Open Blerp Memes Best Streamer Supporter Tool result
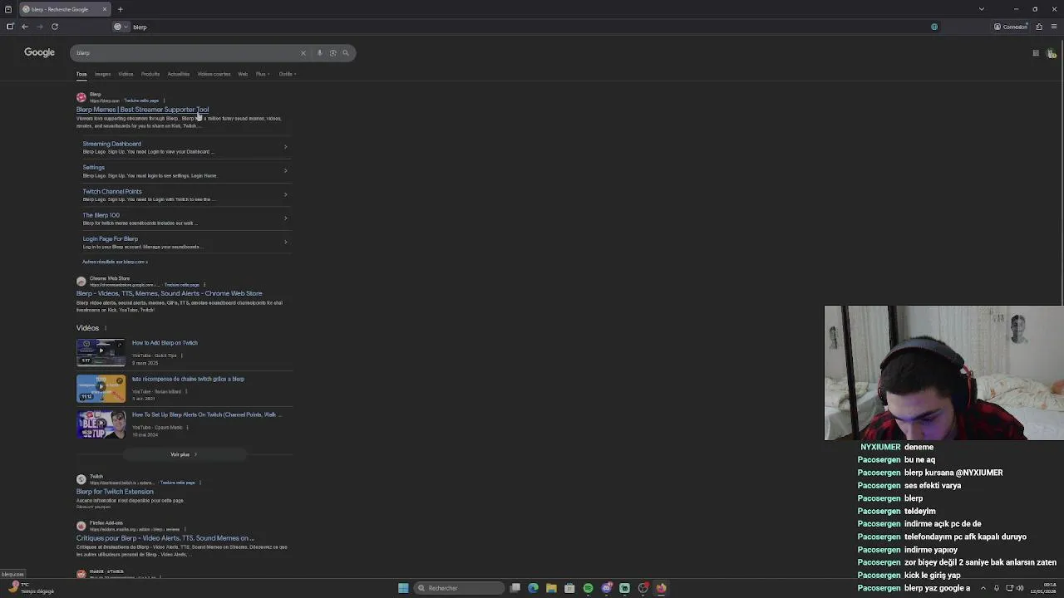Viewport: 1064px width, 598px height. pos(142,110)
